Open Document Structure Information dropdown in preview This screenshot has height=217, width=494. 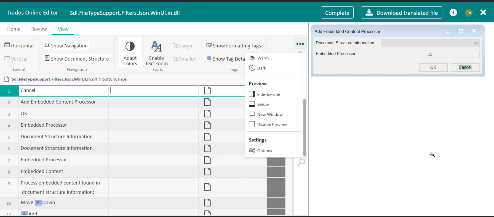click(430, 43)
